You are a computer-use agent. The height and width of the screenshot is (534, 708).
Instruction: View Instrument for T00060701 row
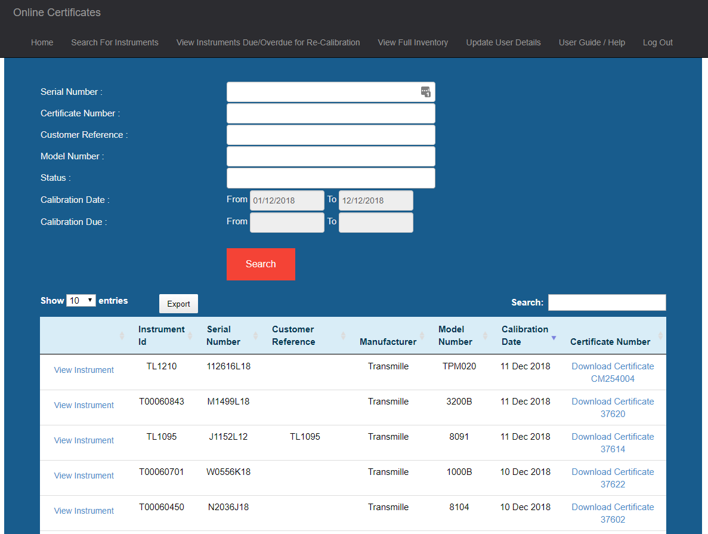click(x=84, y=476)
